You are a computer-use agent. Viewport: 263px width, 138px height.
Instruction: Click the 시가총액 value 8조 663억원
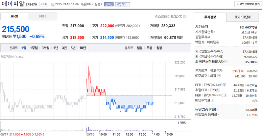click(x=249, y=27)
